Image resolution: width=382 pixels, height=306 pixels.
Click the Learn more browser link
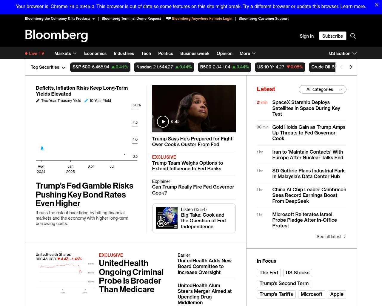pyautogui.click(x=353, y=7)
